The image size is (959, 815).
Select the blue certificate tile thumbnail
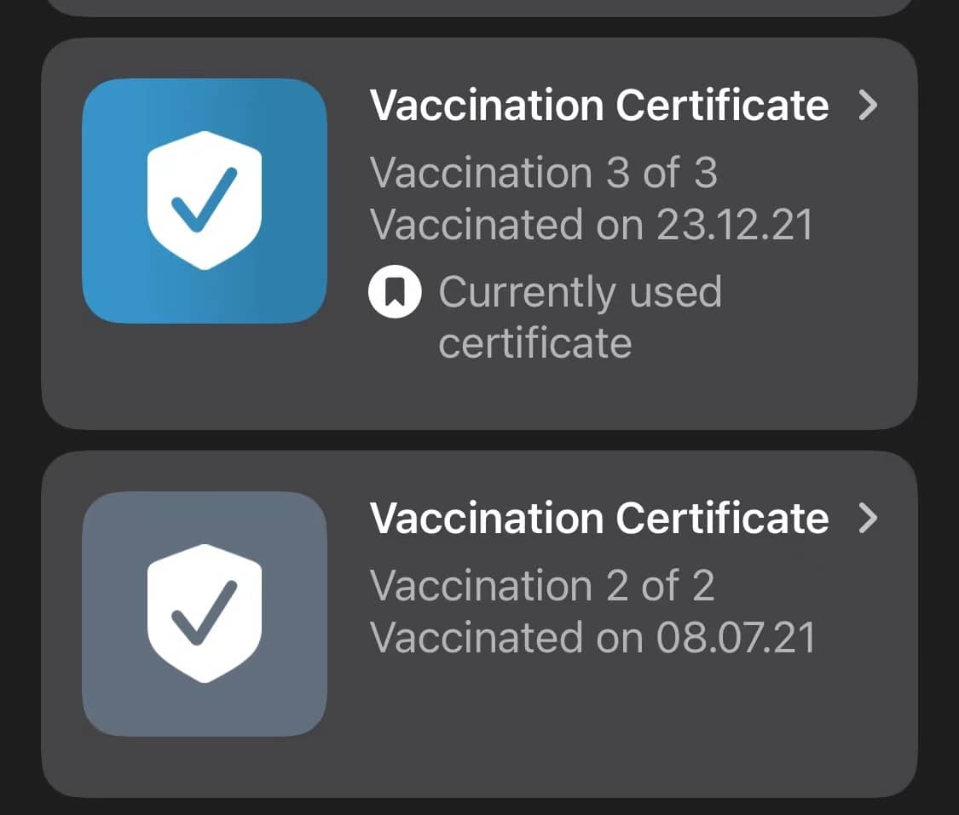point(205,200)
